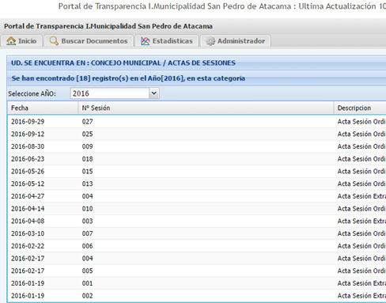Sort by the Fecha column header

click(43, 108)
